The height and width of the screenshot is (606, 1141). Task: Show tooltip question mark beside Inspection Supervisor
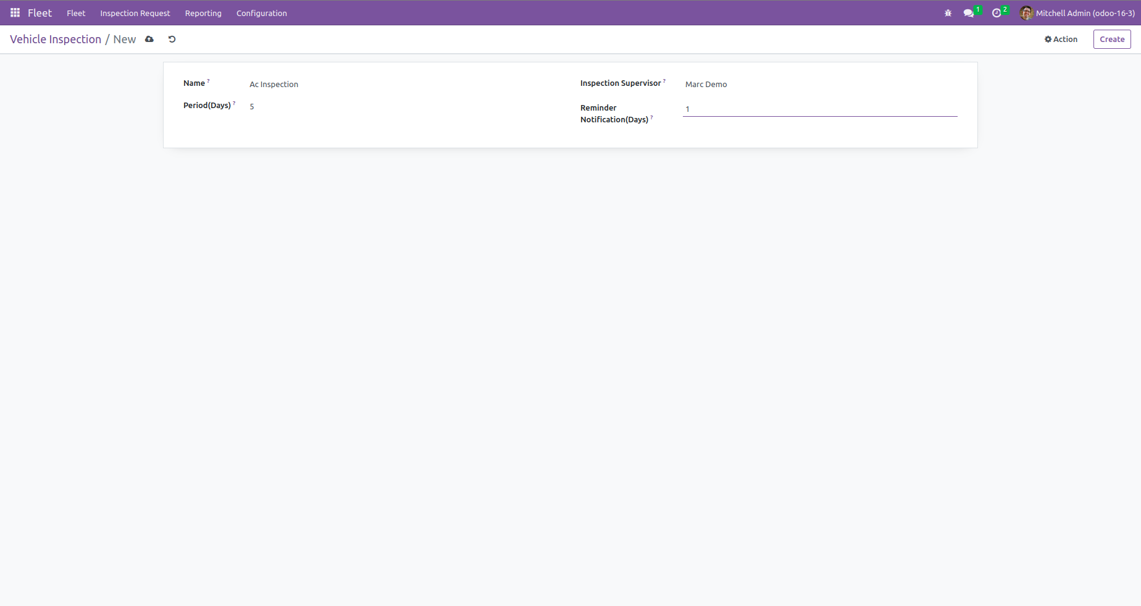664,81
